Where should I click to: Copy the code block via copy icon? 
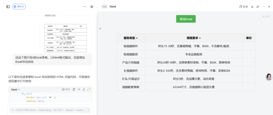pyautogui.click(x=74, y=90)
